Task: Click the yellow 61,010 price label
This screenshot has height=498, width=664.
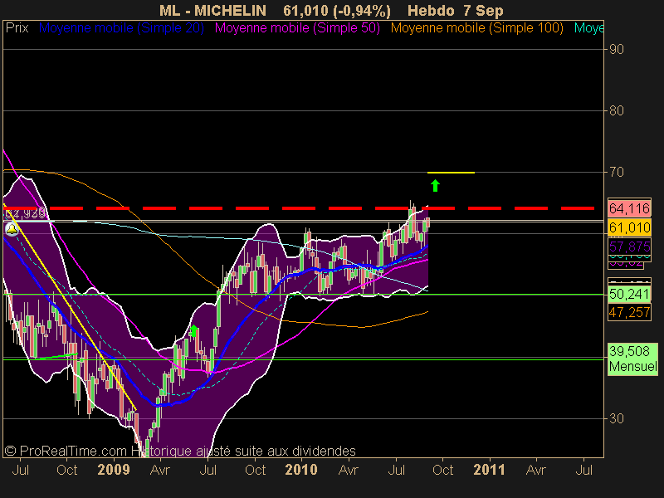Action: [x=629, y=227]
